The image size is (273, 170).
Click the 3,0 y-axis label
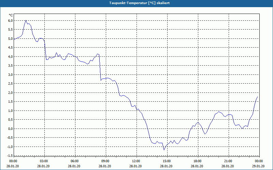tap(11, 75)
